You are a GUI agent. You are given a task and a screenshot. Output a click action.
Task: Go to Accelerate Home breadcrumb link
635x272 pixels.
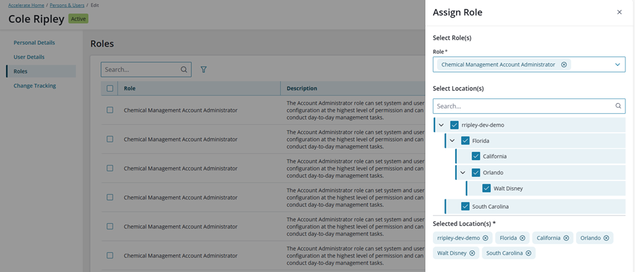tap(26, 5)
